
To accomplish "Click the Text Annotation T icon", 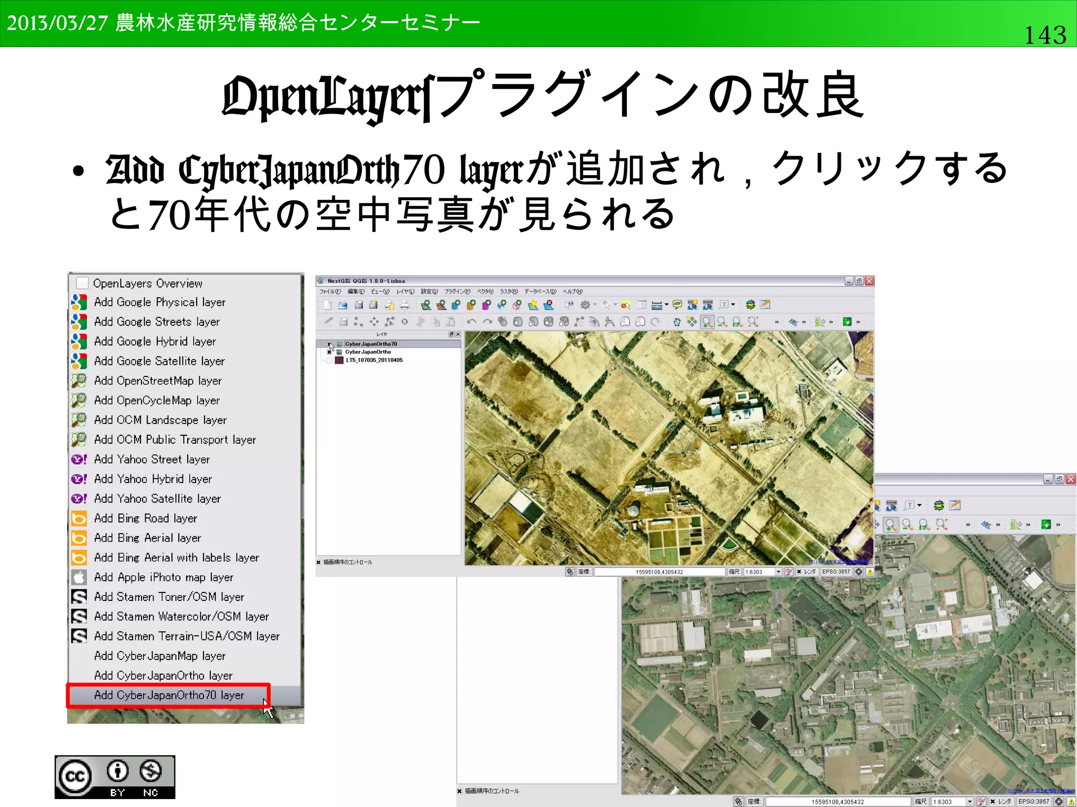I will pyautogui.click(x=724, y=305).
